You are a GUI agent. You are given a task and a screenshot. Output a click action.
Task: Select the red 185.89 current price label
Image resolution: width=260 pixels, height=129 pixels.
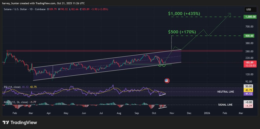pyautogui.click(x=249, y=62)
